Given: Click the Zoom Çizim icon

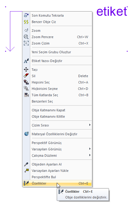Looking at the screenshot, I should click(x=26, y=43).
